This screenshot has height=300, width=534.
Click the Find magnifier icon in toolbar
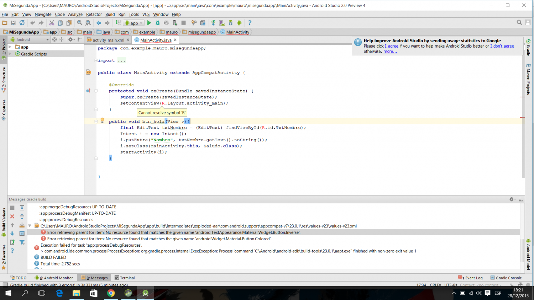click(x=80, y=23)
